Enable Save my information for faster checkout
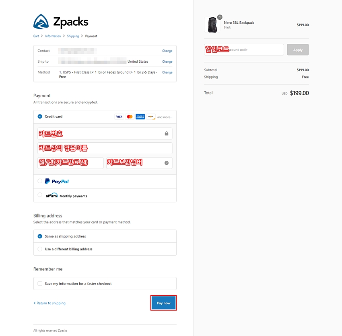 [x=40, y=283]
